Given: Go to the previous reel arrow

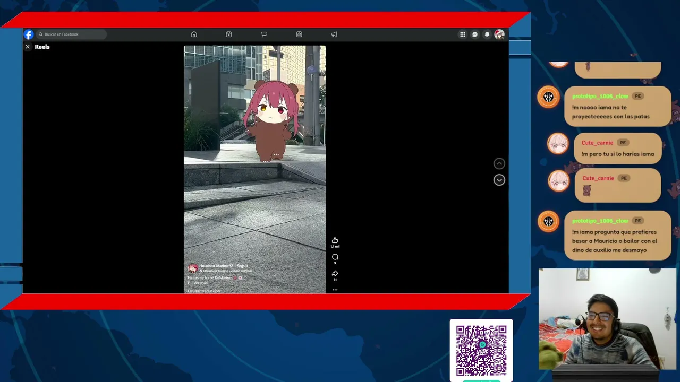Looking at the screenshot, I should pyautogui.click(x=499, y=164).
